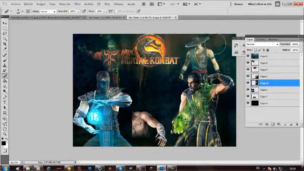Enable airbrush mode in options bar
Screen dimensions: 304x171
(111, 11)
